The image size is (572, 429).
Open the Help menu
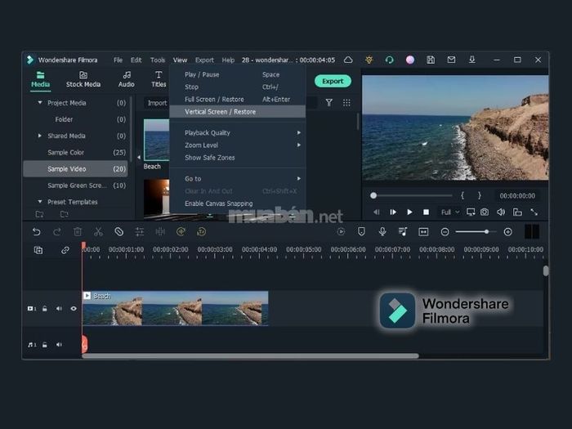pos(228,60)
